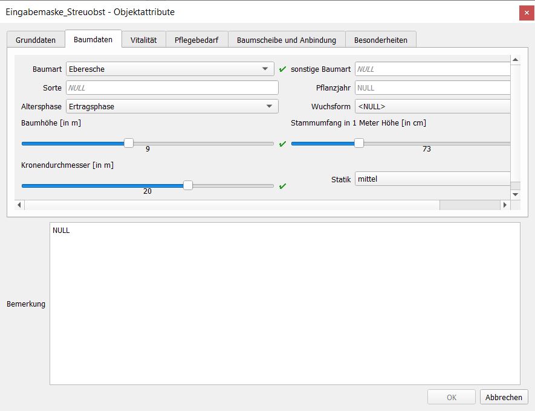Click the horizontal scroll right arrow

coord(505,205)
